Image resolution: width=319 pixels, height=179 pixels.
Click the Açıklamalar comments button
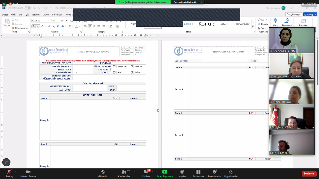click(293, 14)
